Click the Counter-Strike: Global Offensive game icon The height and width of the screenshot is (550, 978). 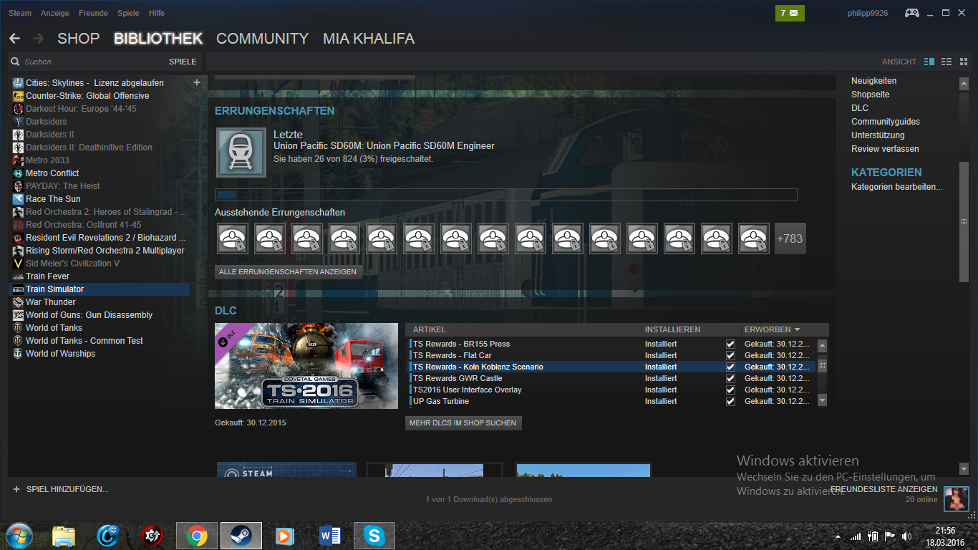pyautogui.click(x=19, y=96)
